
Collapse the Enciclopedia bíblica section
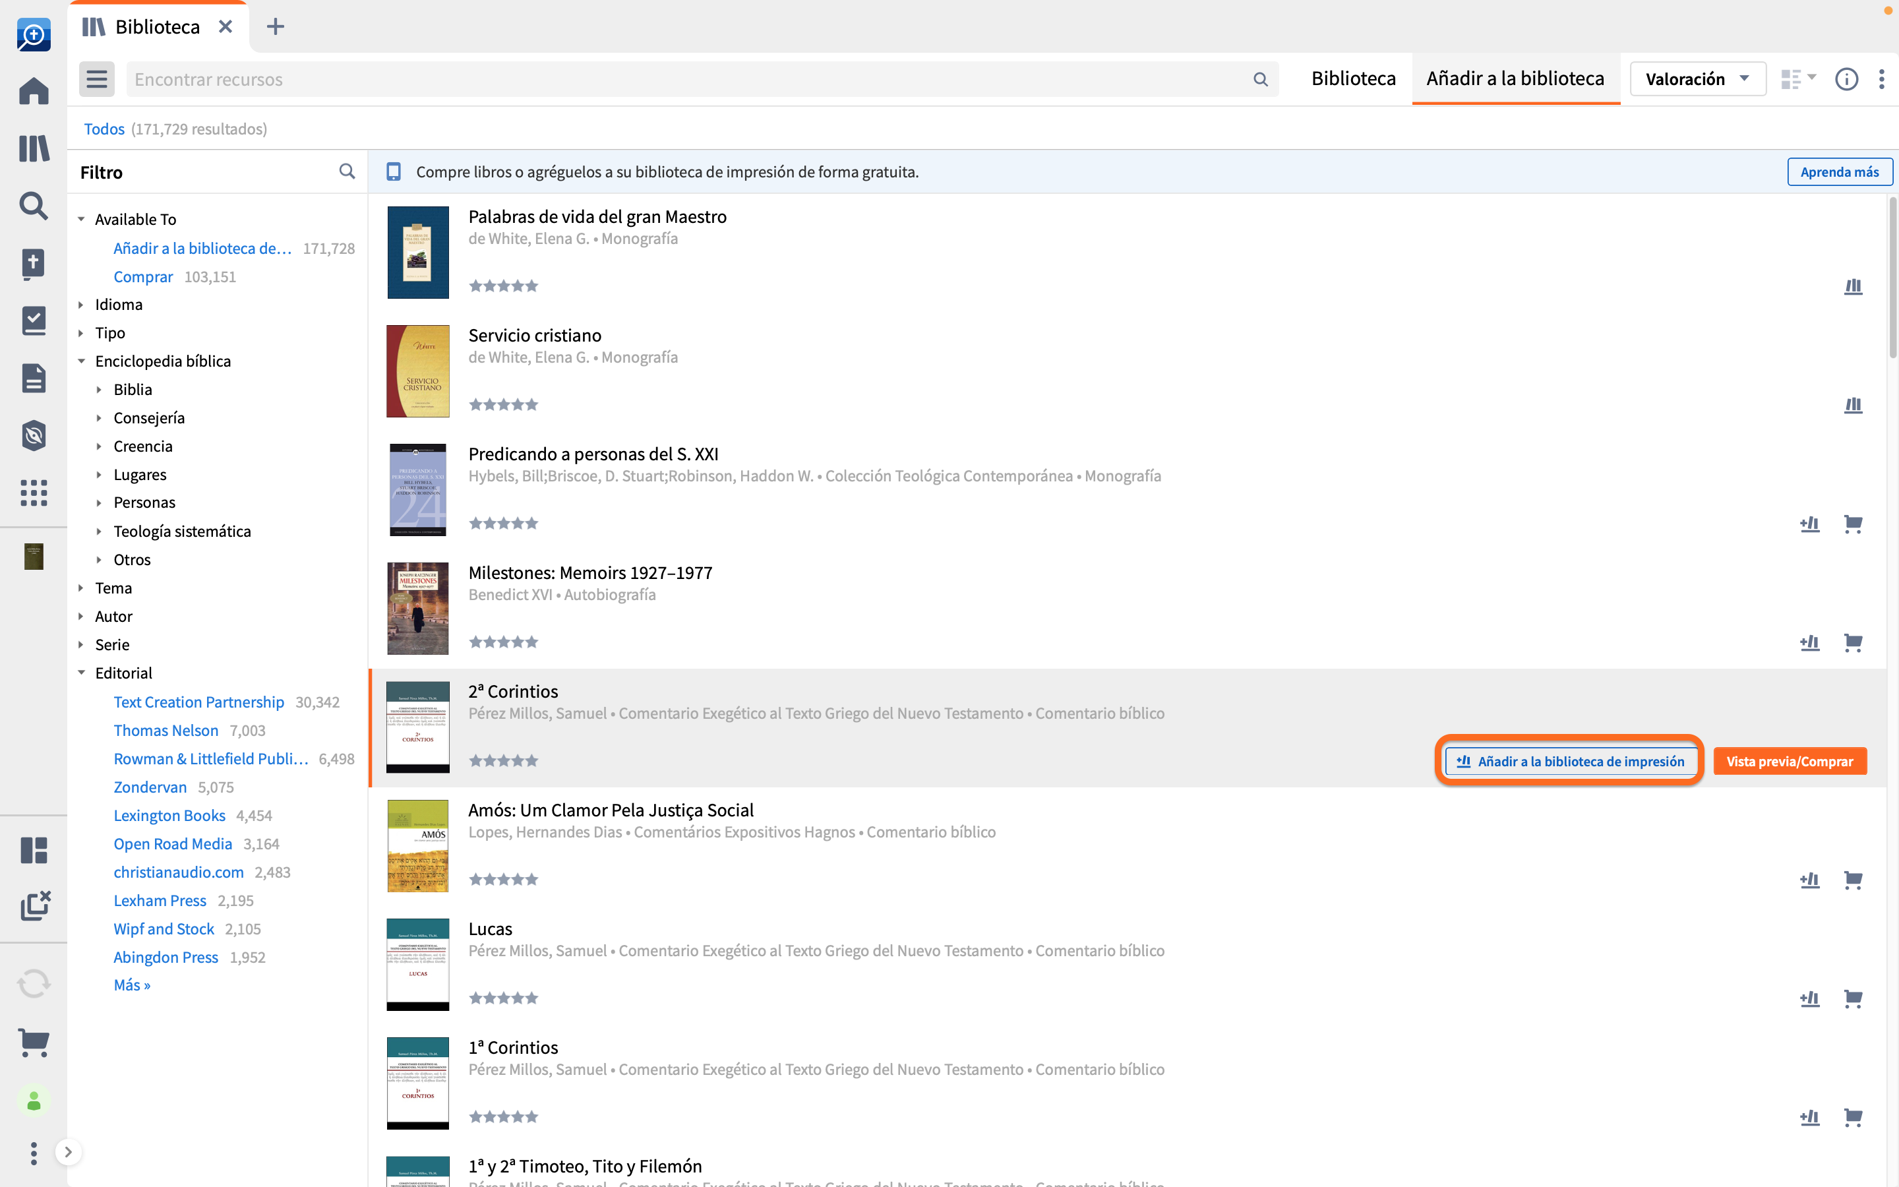click(x=81, y=361)
